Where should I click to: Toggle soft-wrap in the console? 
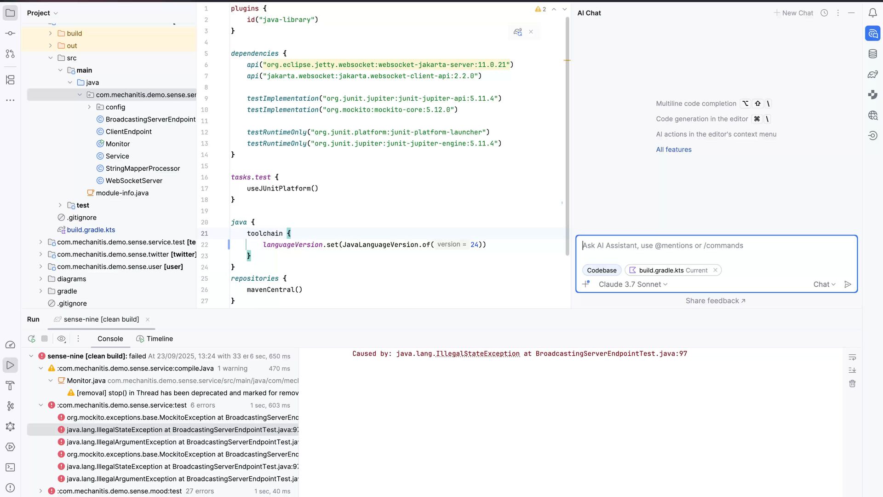(x=852, y=357)
